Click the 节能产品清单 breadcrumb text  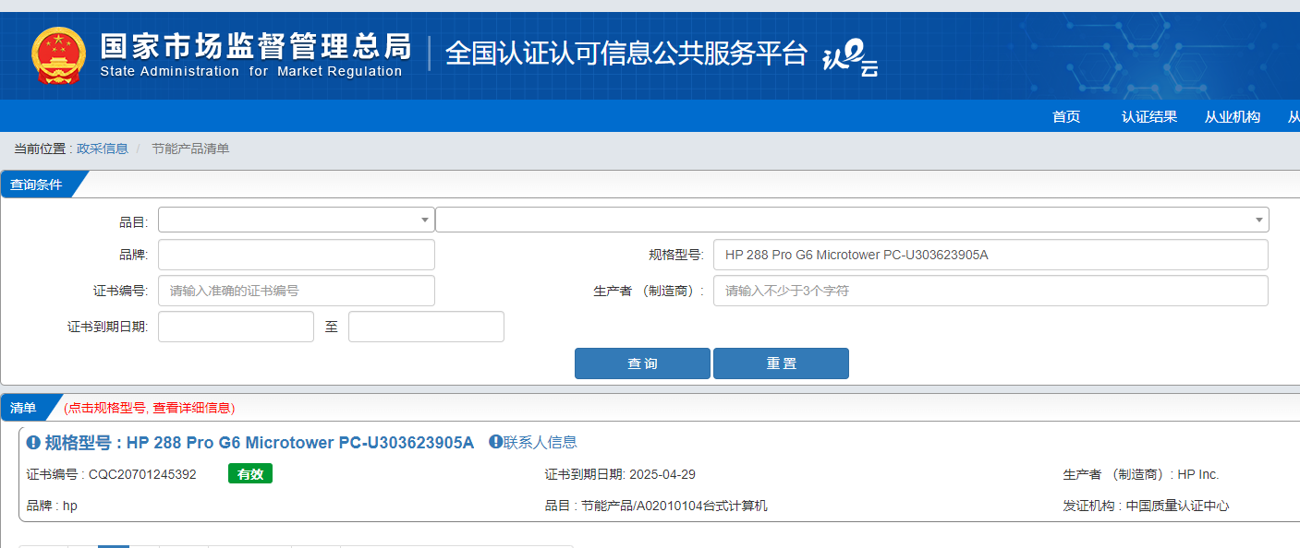click(190, 149)
